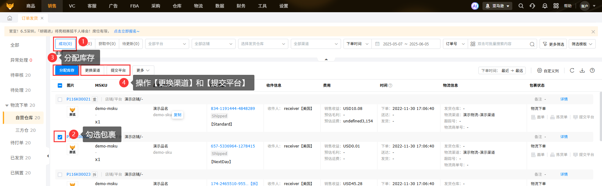Click the 复制 copy tooltip button
Viewport: 602px width, 186px height.
click(x=178, y=115)
